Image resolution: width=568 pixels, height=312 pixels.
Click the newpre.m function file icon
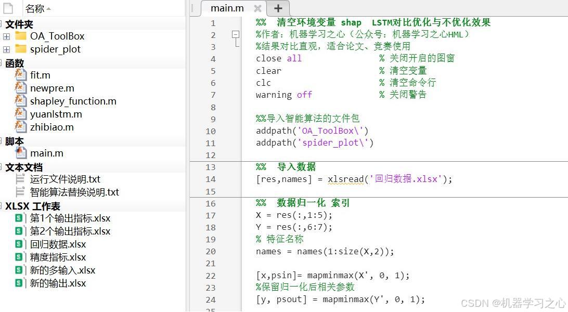pyautogui.click(x=21, y=87)
